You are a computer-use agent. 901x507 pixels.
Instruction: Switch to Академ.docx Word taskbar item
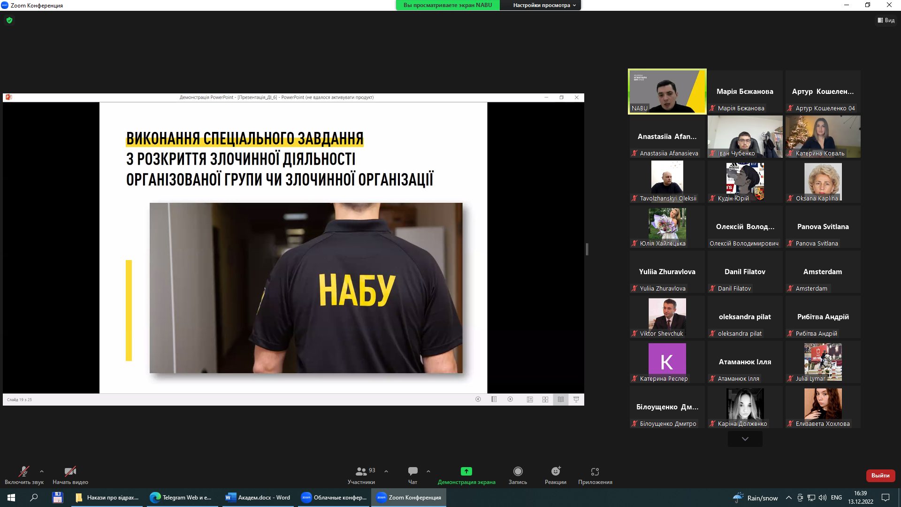258,498
